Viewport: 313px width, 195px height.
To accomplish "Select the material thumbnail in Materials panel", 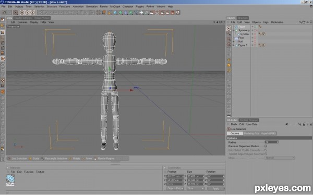I will point(10,180).
